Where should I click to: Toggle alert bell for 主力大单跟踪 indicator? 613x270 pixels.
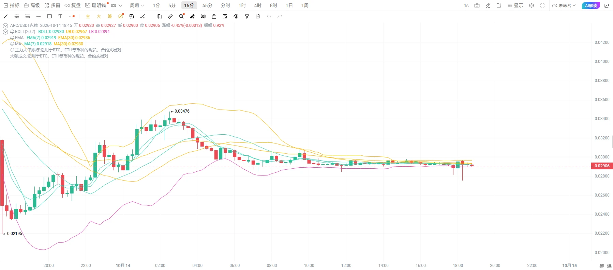click(12, 50)
